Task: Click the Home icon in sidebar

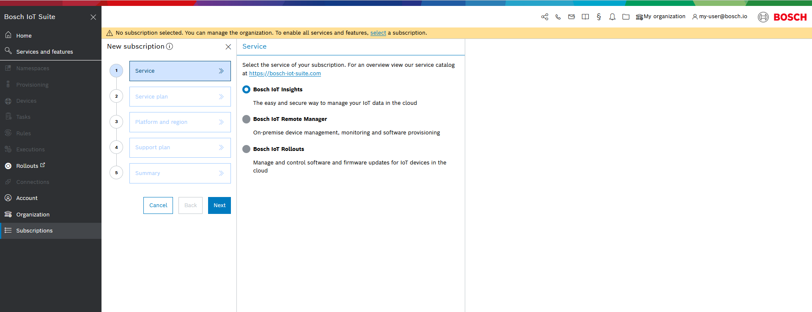Action: point(8,35)
